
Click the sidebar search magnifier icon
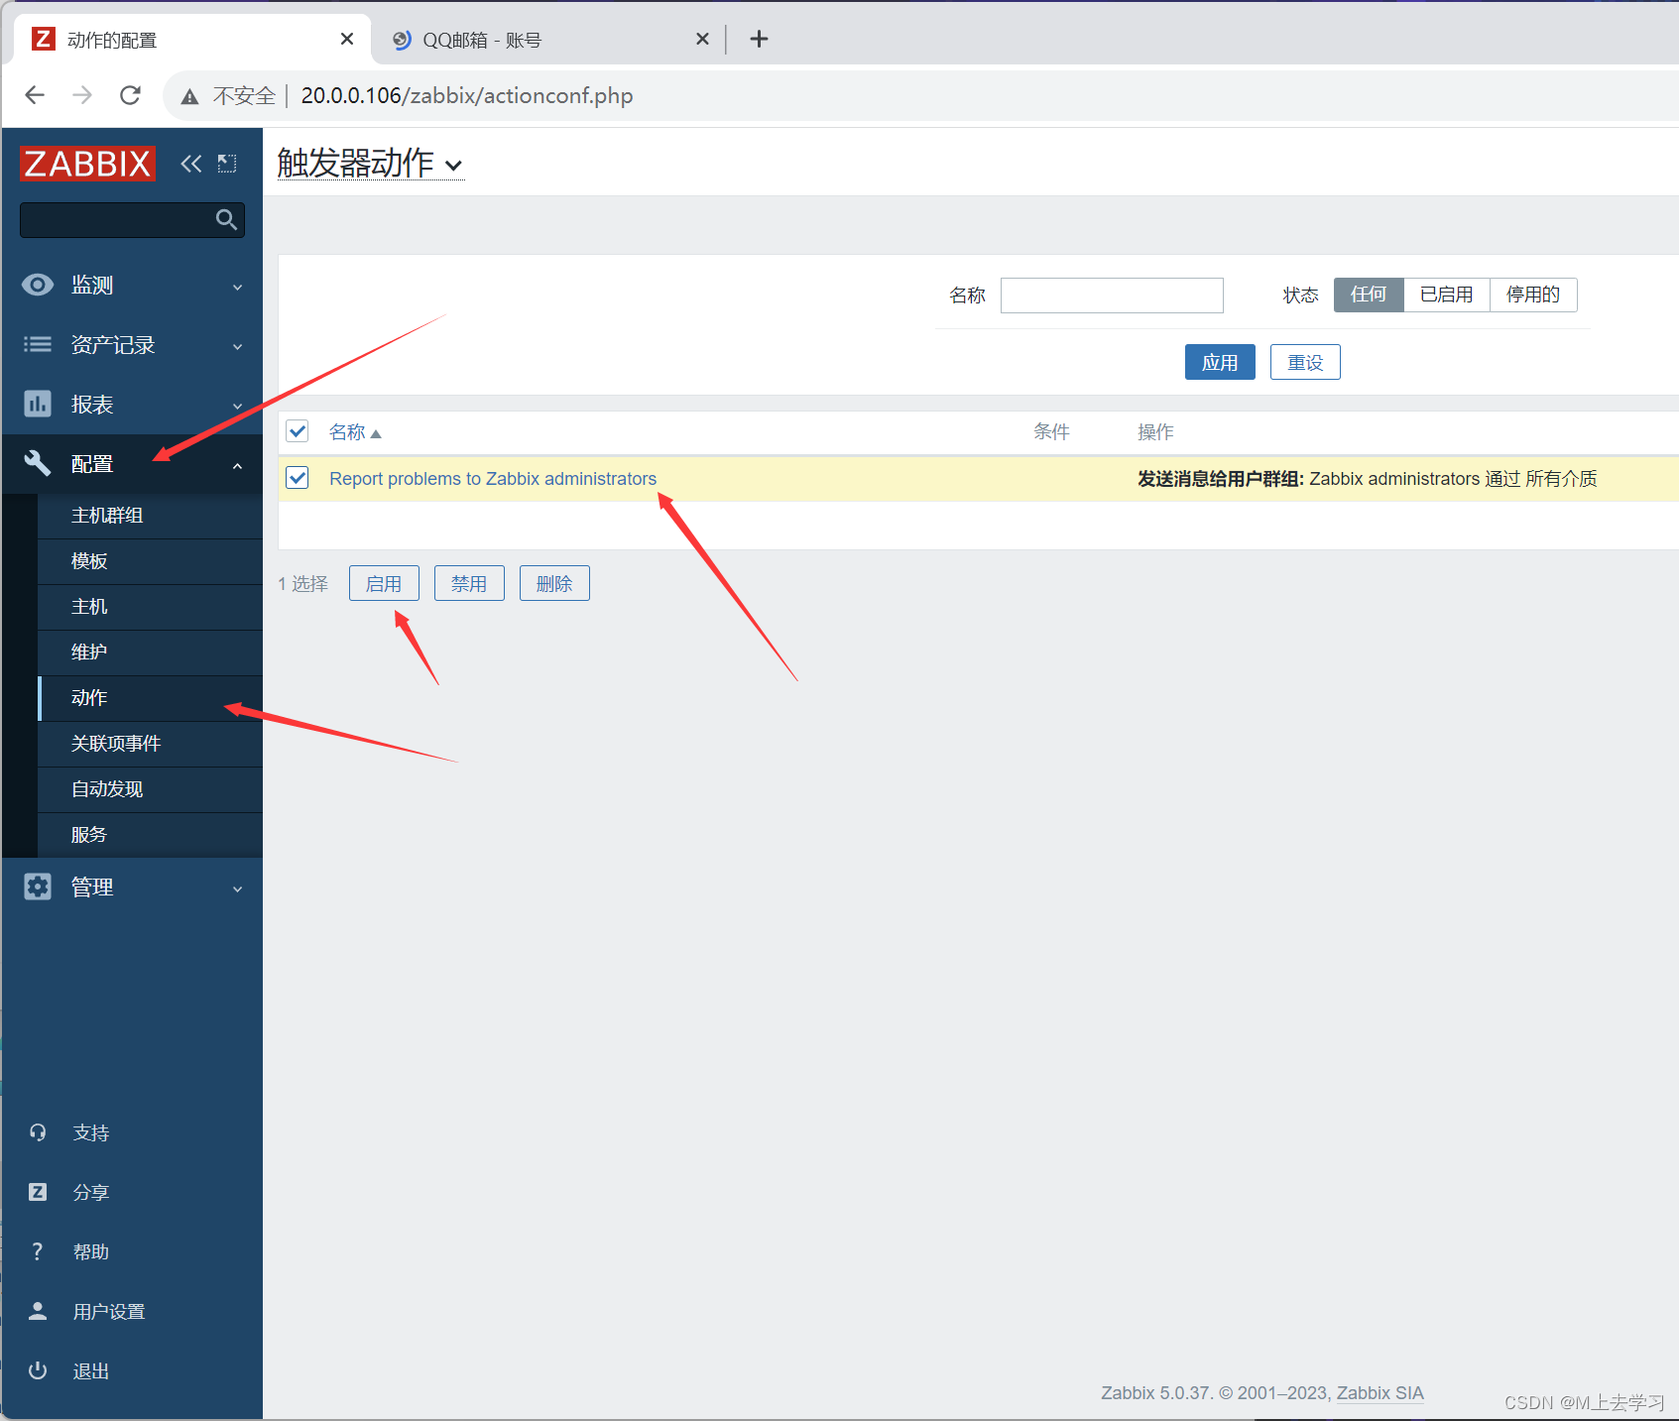(226, 219)
